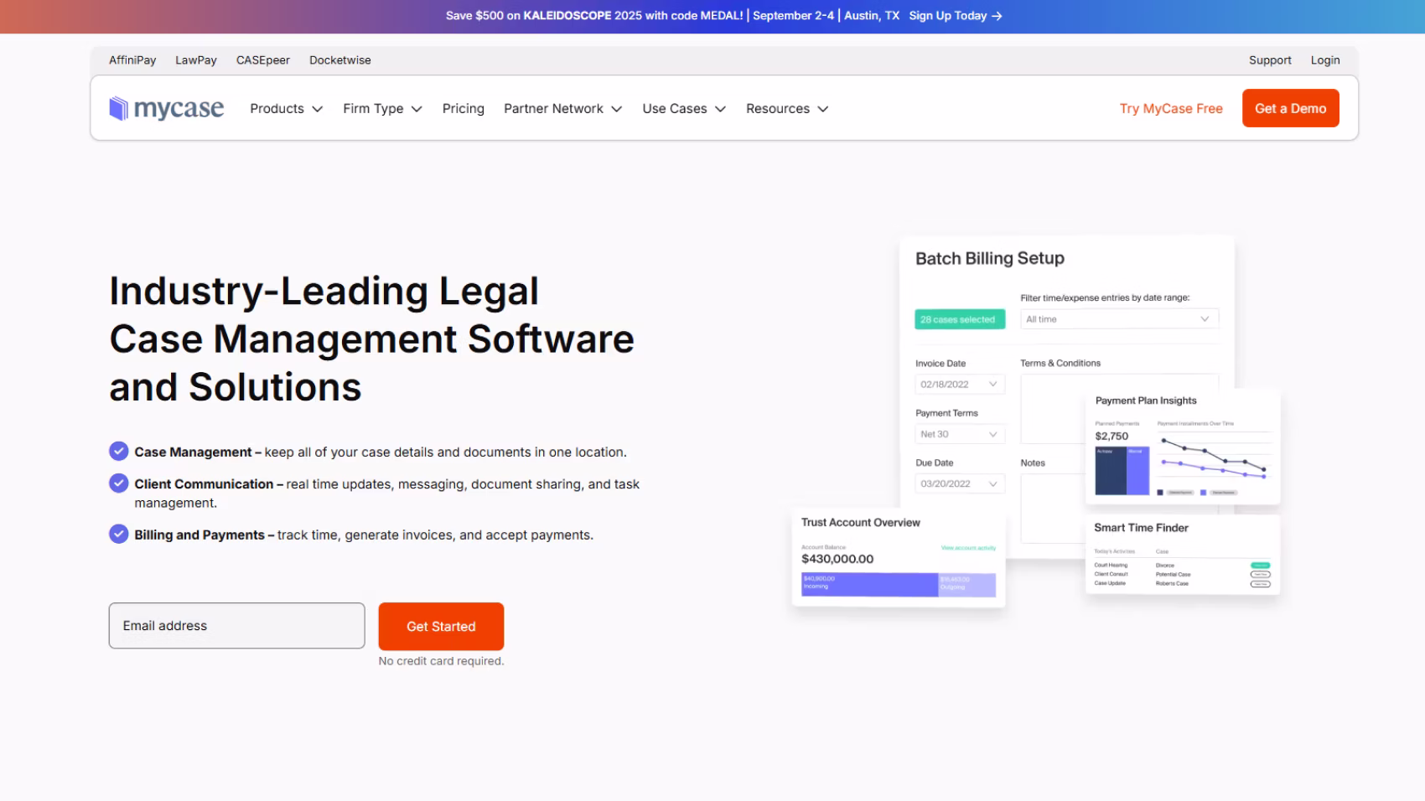Screen dimensions: 1425x801
Task: Click the Billing and Payments checkmark icon
Action: (x=119, y=535)
